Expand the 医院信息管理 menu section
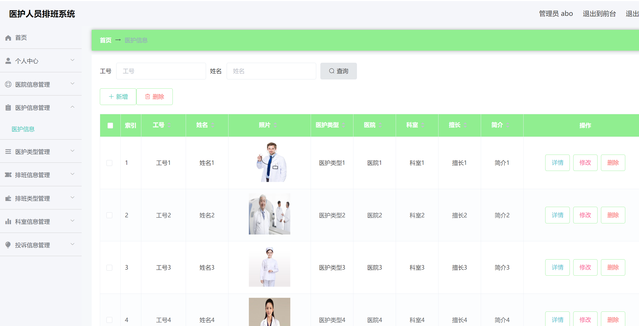 pyautogui.click(x=72, y=84)
